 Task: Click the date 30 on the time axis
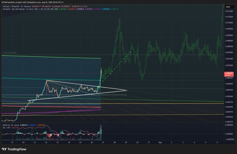click(137, 143)
